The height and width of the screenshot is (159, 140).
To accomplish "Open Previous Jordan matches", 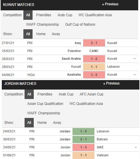I will 112,83.
